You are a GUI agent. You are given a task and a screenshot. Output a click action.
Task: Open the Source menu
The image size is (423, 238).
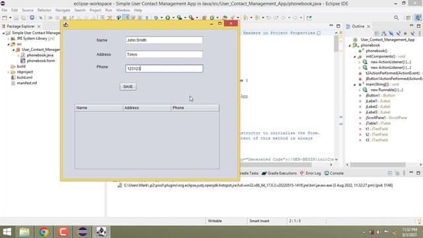[28, 10]
